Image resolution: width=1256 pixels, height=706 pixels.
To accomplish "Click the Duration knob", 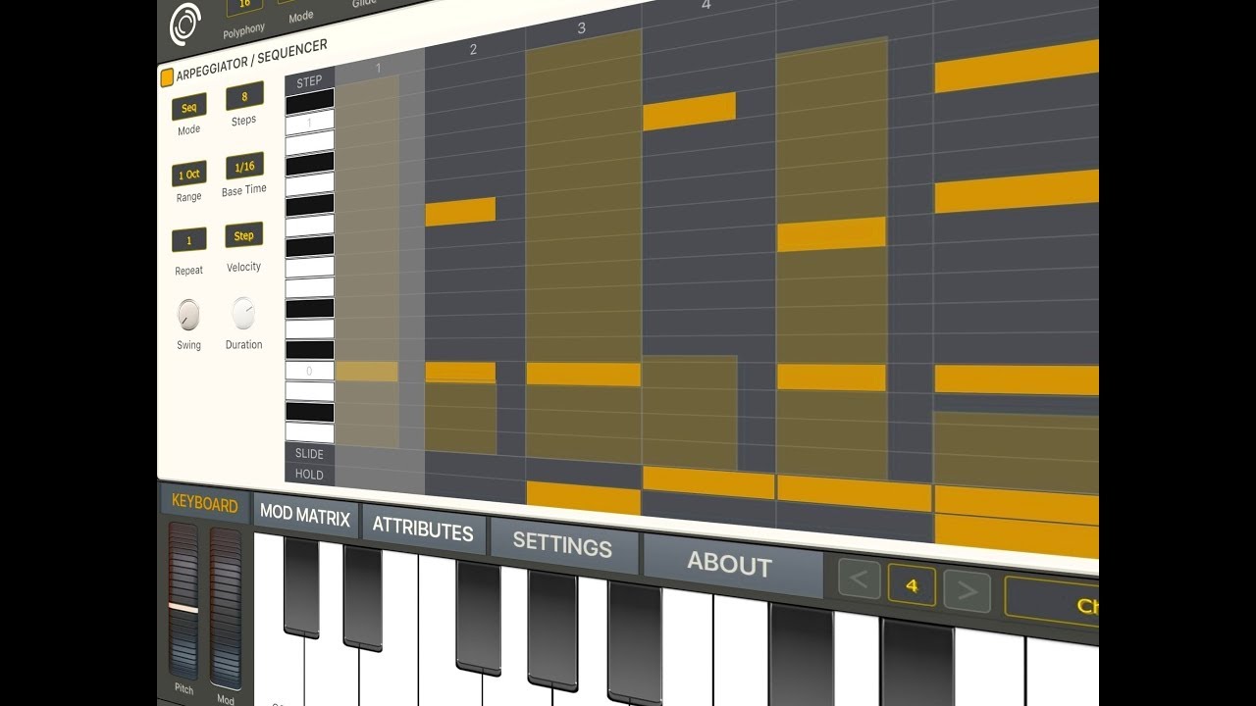I will 243,313.
